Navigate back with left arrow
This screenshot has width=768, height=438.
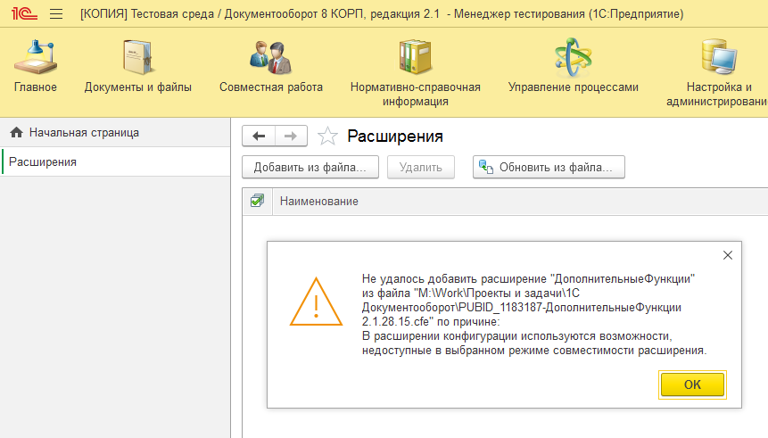259,136
